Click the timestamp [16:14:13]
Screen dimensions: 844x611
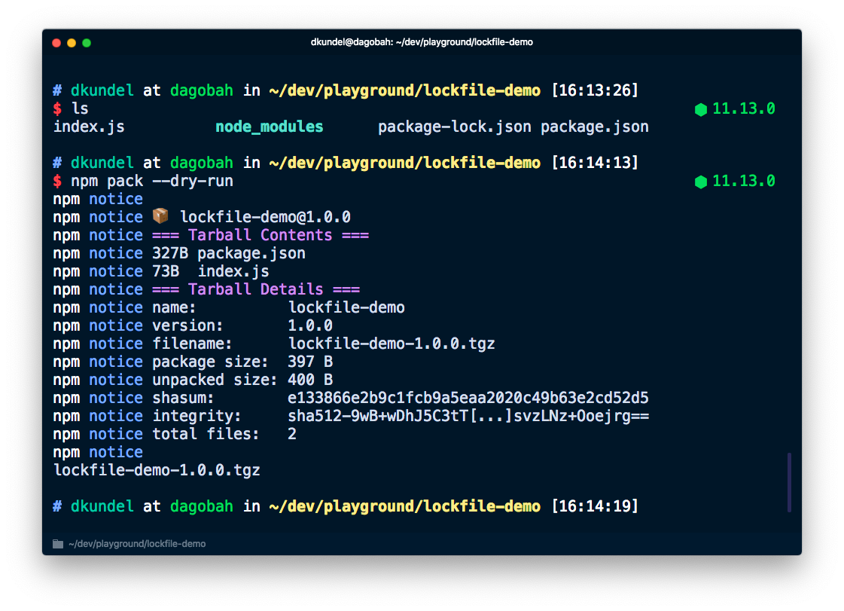point(595,163)
